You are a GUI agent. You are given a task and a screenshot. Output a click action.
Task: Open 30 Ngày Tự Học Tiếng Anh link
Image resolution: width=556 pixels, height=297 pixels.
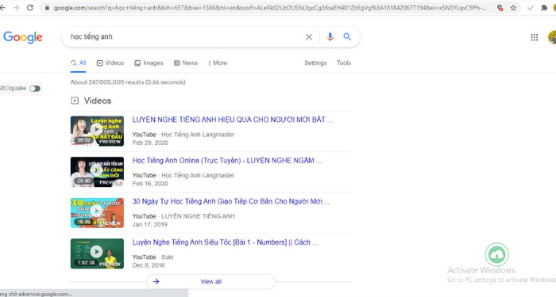coord(231,201)
